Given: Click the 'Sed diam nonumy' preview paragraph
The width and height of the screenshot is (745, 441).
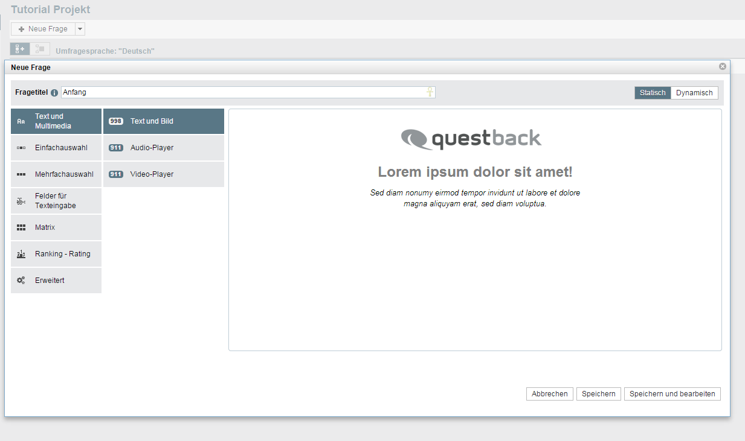Looking at the screenshot, I should click(475, 198).
